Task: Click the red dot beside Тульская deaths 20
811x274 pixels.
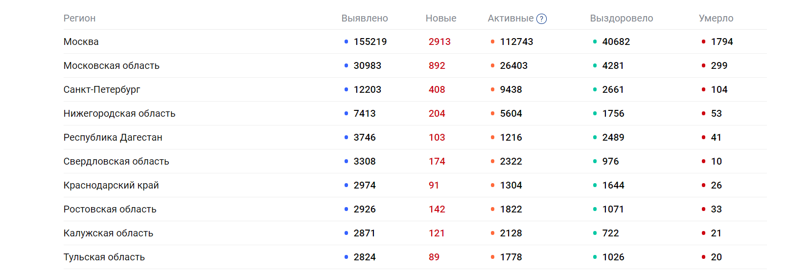Action: point(704,257)
